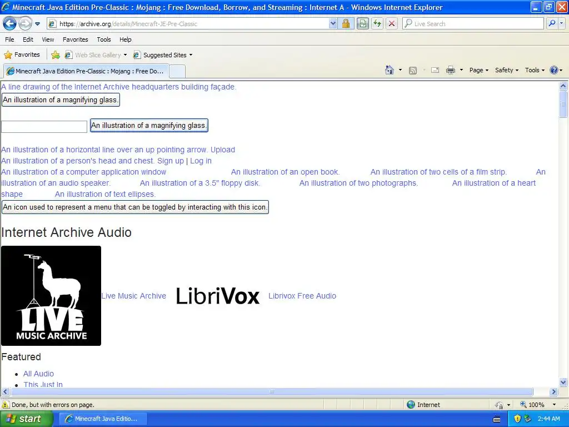Viewport: 569px width, 427px height.
Task: Select the Minecraft Java Edition tab
Action: [86, 71]
